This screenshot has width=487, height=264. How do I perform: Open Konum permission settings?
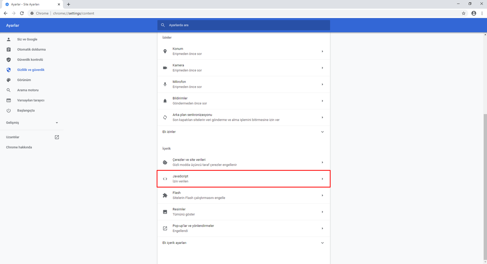(x=243, y=51)
